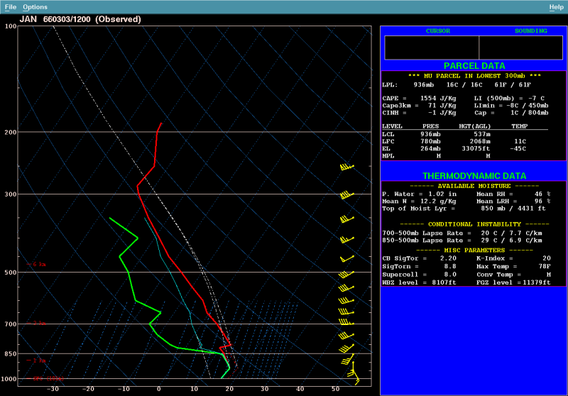Click the 'Mean W = 12.2 g/Kg' line

click(419, 202)
